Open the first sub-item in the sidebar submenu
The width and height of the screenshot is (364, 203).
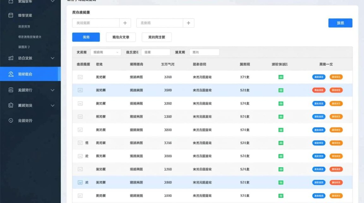click(x=24, y=27)
